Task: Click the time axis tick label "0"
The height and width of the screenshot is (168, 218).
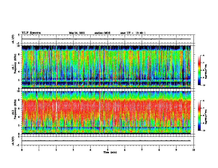Action: pos(22,150)
